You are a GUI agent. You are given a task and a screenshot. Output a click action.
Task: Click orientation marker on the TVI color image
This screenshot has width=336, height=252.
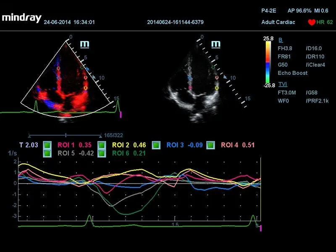(84, 44)
